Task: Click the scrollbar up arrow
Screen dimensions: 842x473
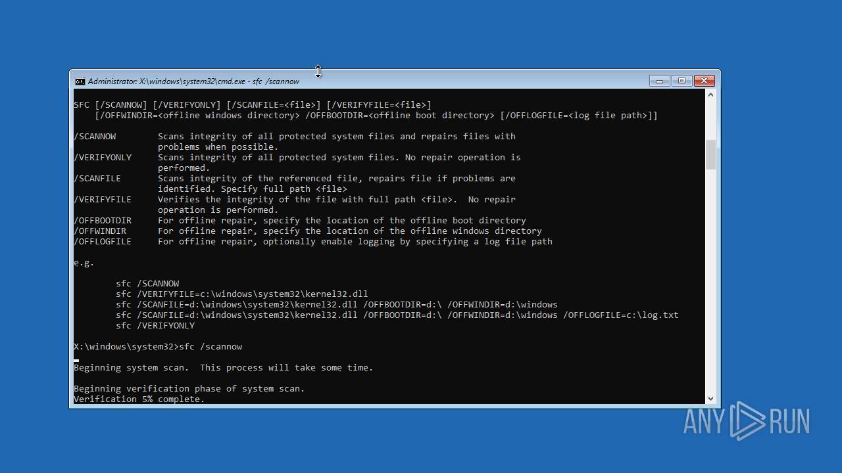Action: click(710, 95)
